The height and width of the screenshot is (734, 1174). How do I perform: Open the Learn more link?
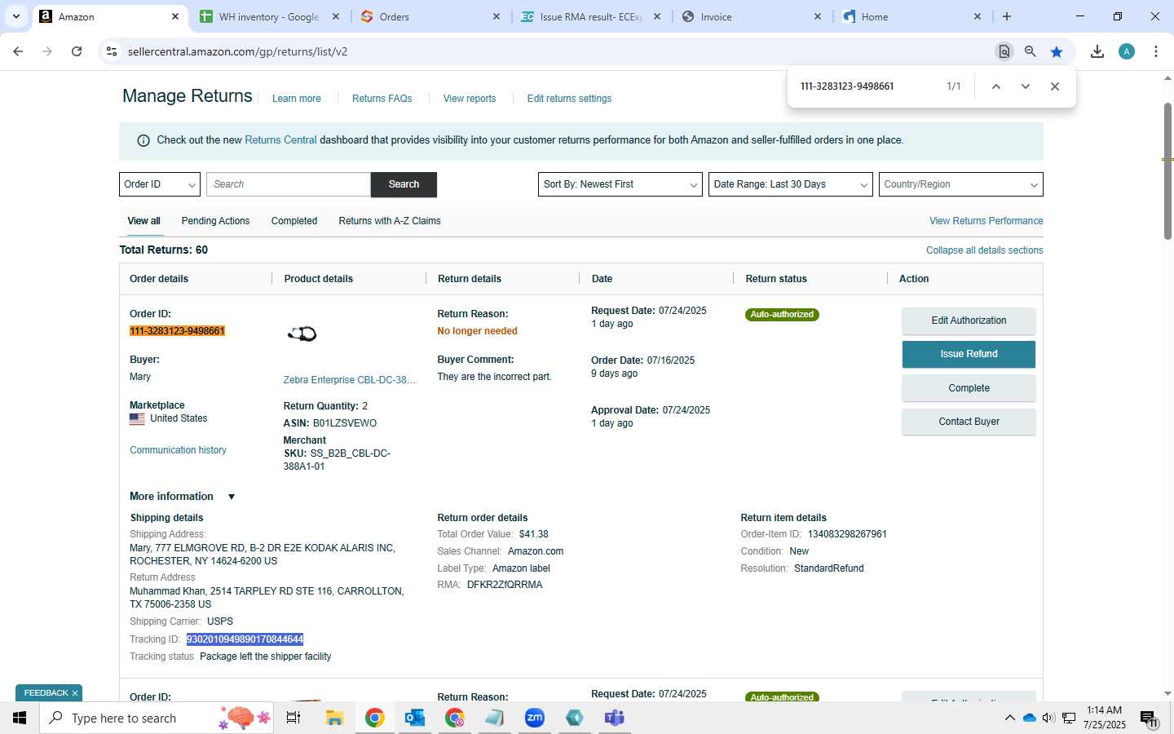click(296, 99)
